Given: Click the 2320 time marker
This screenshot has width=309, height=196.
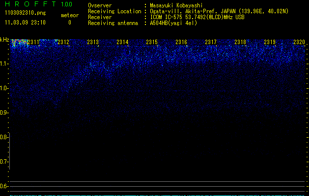Looking at the screenshot, I should point(299,42).
